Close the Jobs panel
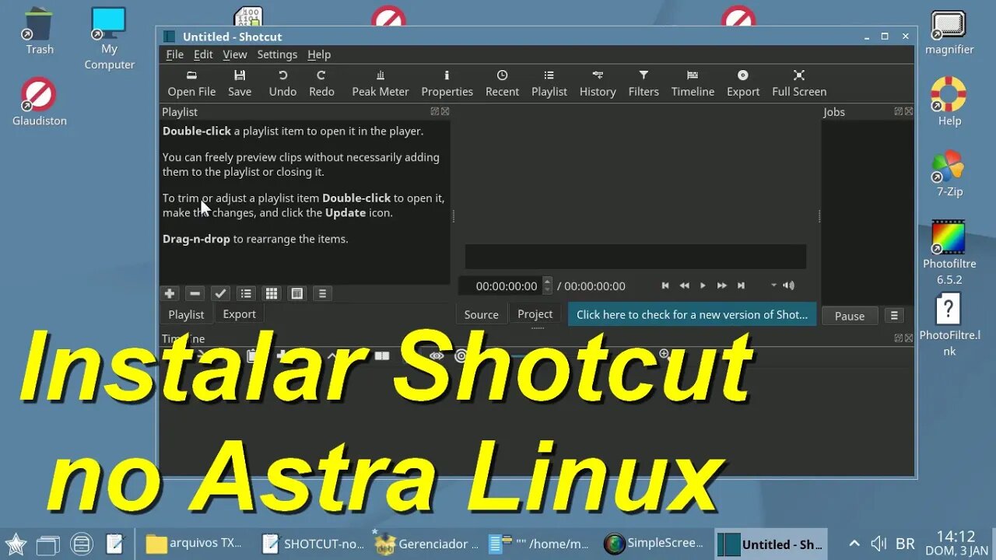 [908, 111]
